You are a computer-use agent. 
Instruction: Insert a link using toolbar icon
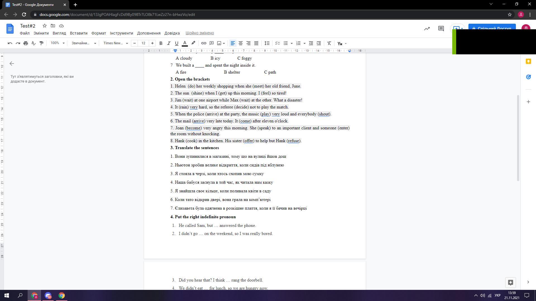[x=204, y=43]
